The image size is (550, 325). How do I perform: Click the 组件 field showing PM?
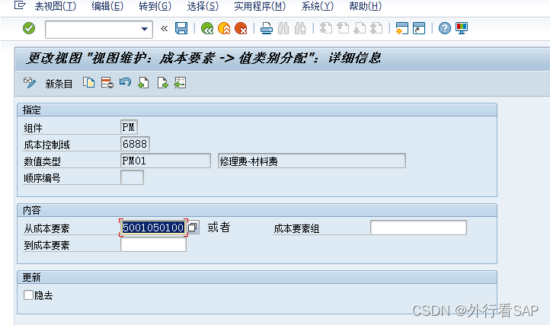[129, 127]
